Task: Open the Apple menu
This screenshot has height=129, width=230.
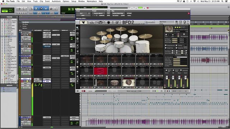Action: (3, 1)
